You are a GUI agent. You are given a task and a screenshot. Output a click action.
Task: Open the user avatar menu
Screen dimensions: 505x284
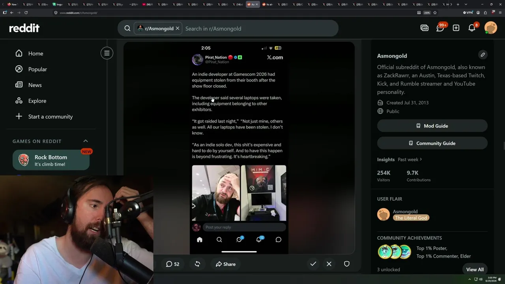point(491,28)
